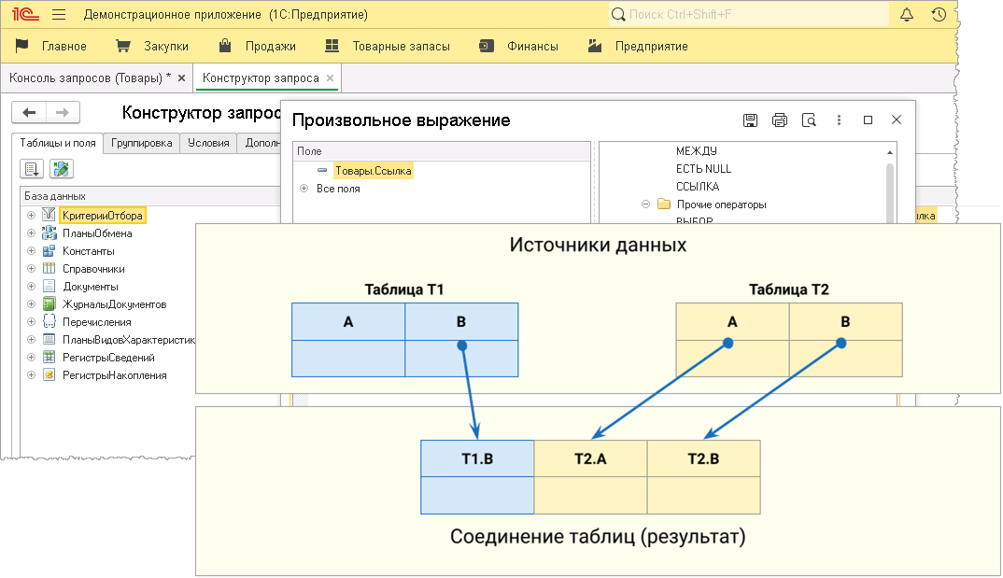Select the РегистрыСведений tree item
Viewport: 1003px width, 578px height.
(x=108, y=358)
